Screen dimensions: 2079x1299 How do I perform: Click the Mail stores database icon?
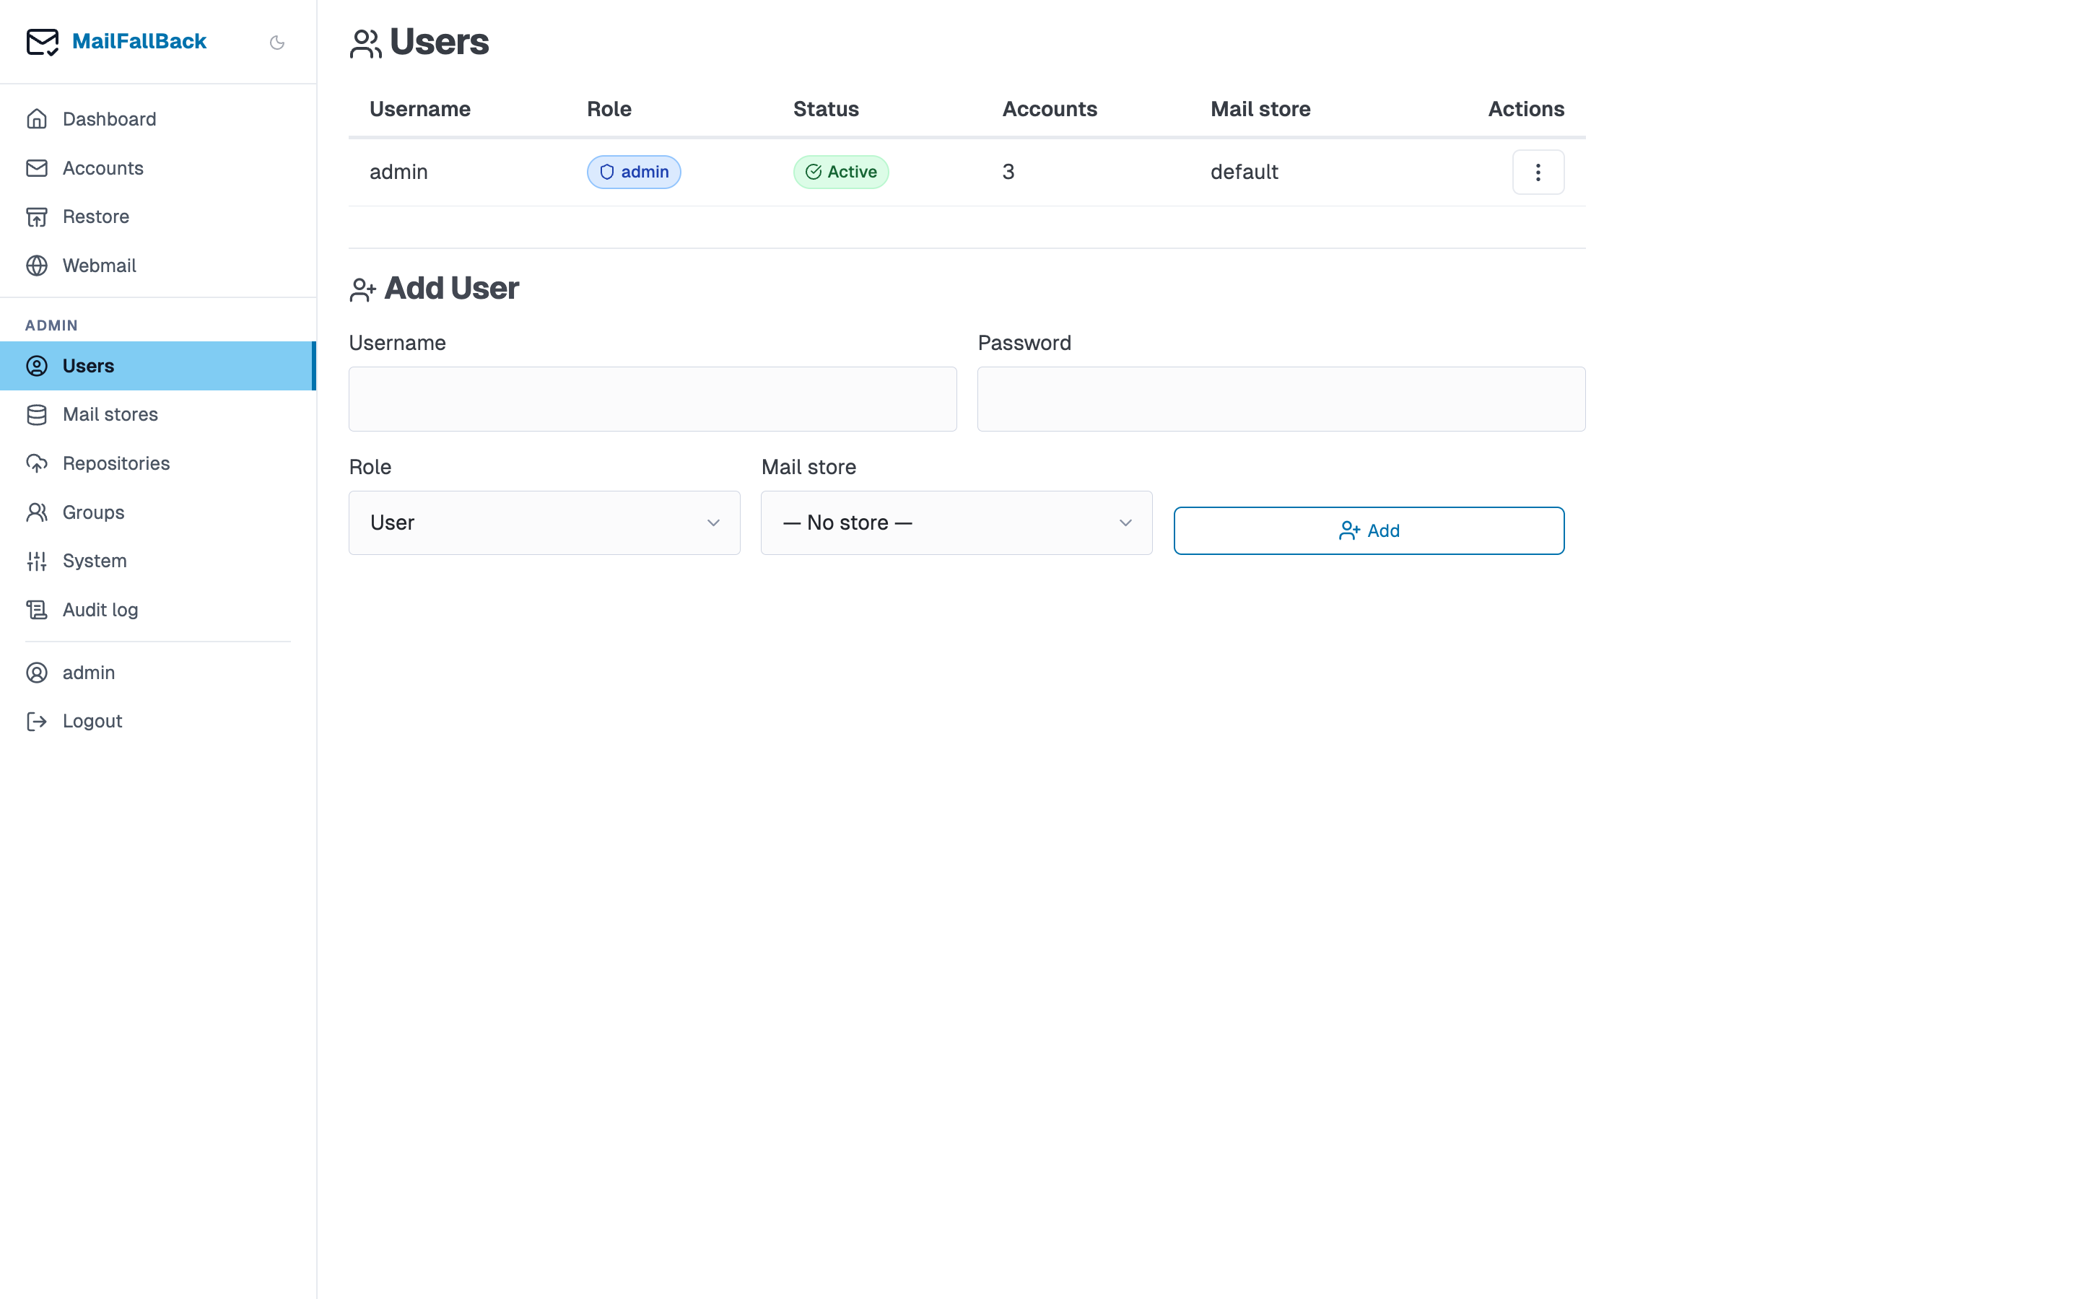click(x=37, y=415)
